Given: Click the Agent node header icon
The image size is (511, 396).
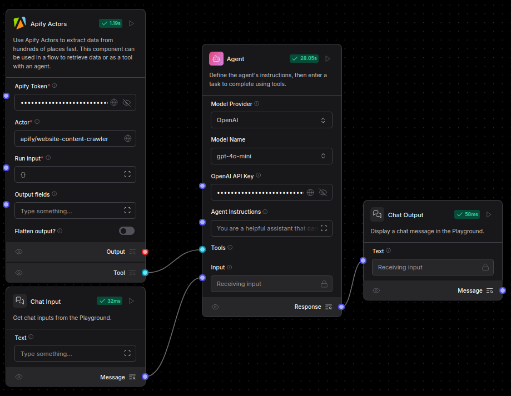Looking at the screenshot, I should (216, 58).
